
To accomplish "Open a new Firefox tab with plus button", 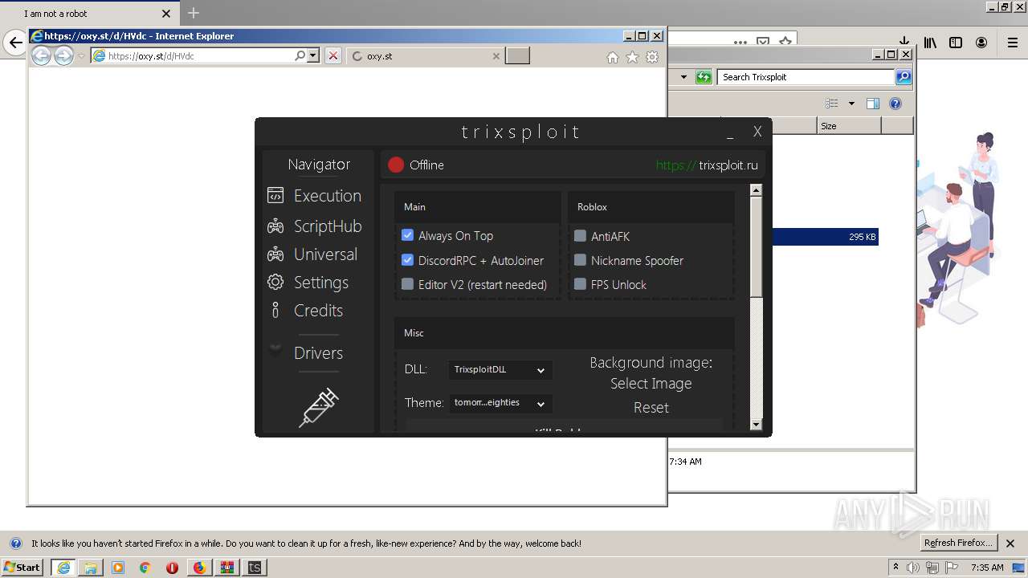I will coord(194,13).
